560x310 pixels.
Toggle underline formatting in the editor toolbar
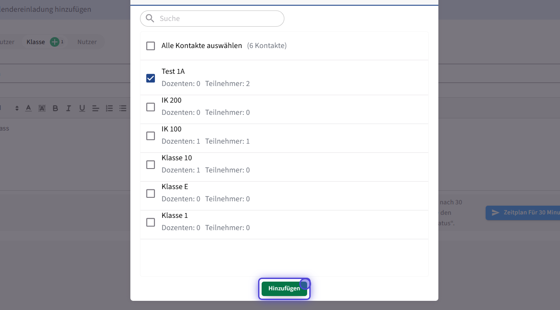click(82, 108)
